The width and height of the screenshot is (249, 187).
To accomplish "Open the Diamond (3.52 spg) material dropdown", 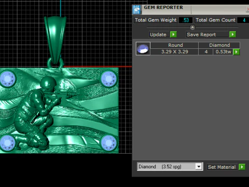I will click(x=199, y=167).
